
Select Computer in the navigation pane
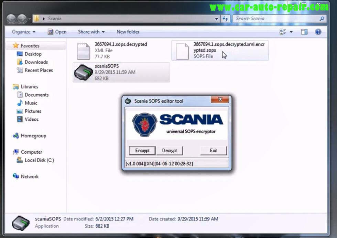[x=31, y=152]
